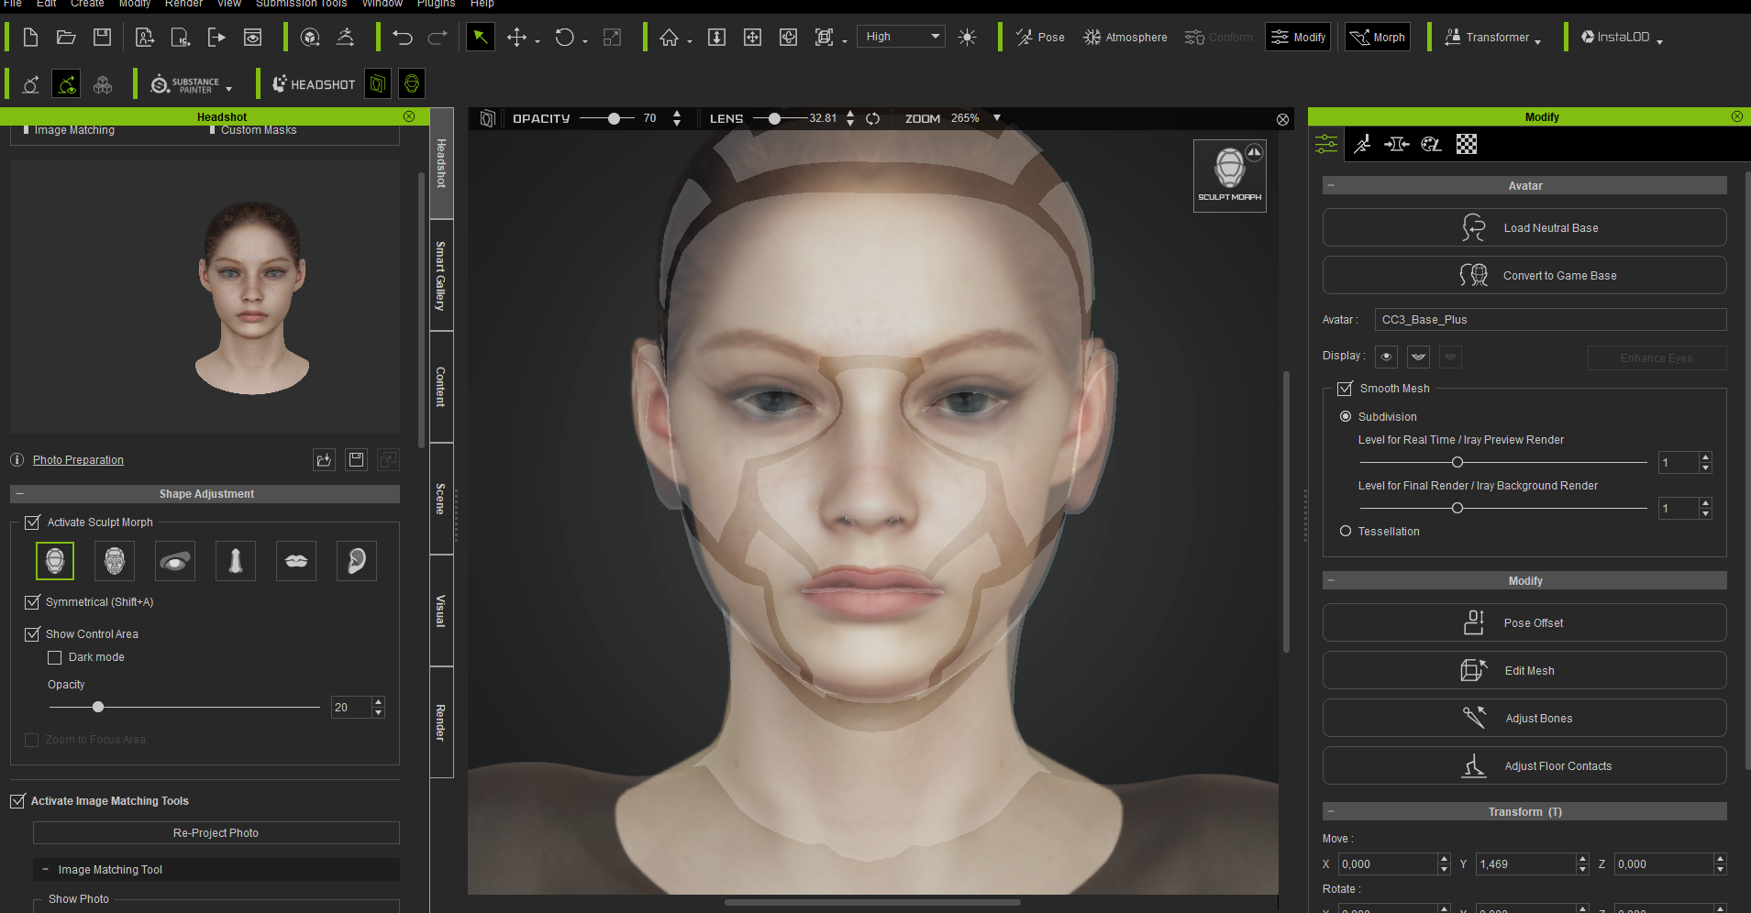Open render quality High dropdown

point(902,37)
